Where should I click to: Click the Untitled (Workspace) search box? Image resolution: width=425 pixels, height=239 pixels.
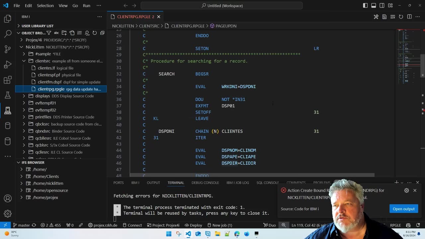point(221,6)
